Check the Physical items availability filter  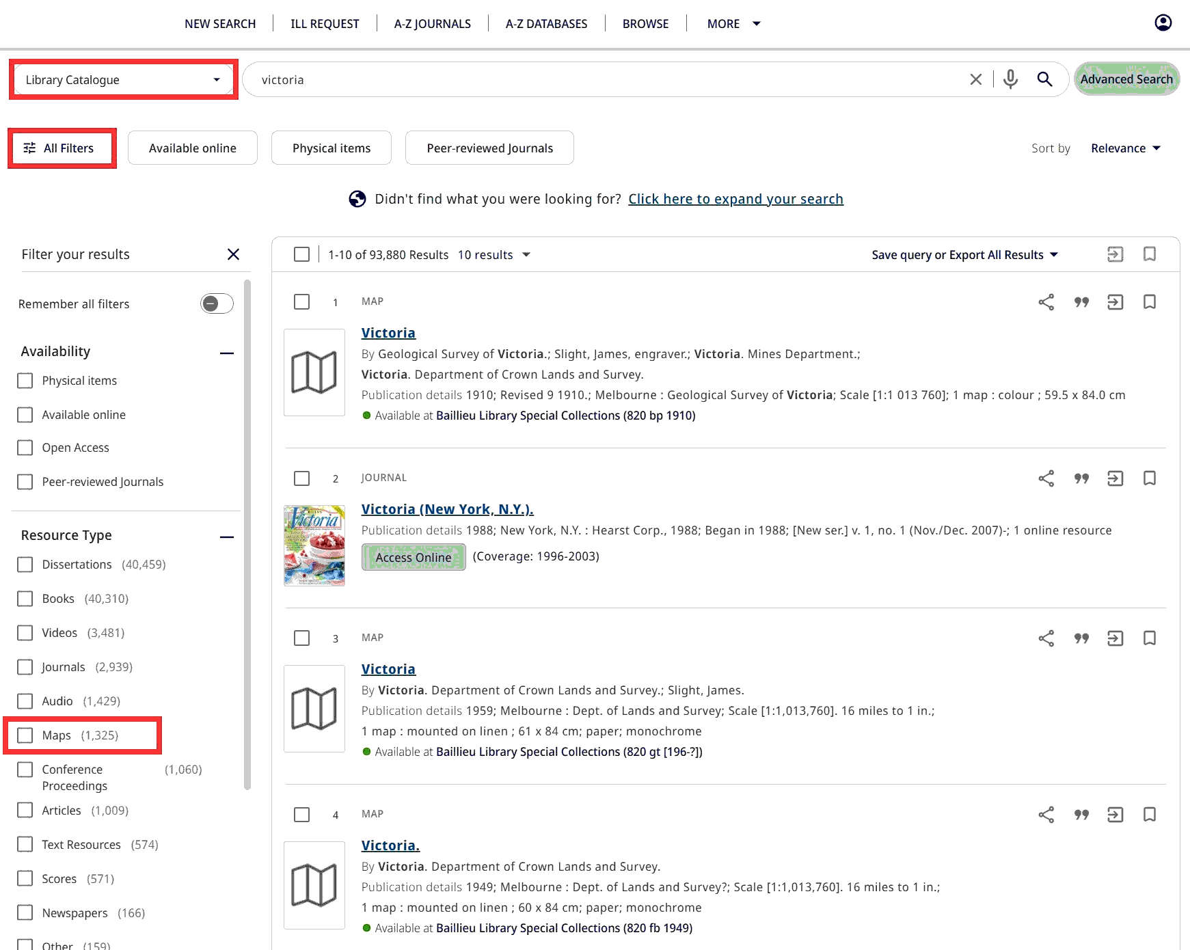25,381
